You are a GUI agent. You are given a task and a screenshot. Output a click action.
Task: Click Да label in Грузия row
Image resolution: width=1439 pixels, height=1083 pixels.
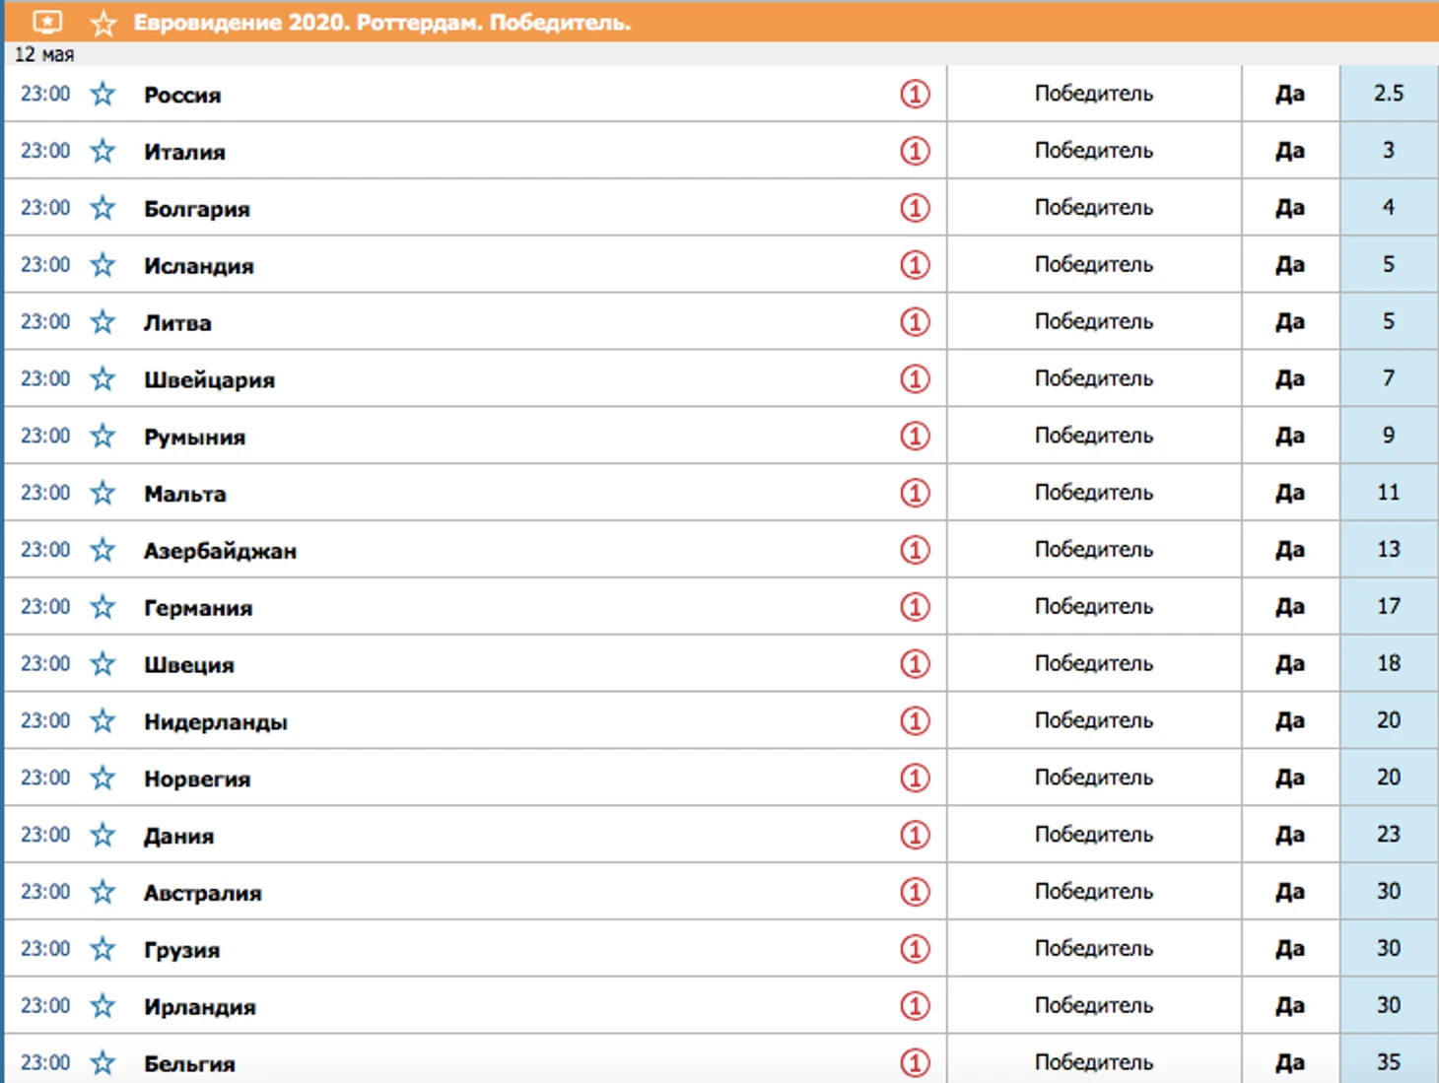1290,949
